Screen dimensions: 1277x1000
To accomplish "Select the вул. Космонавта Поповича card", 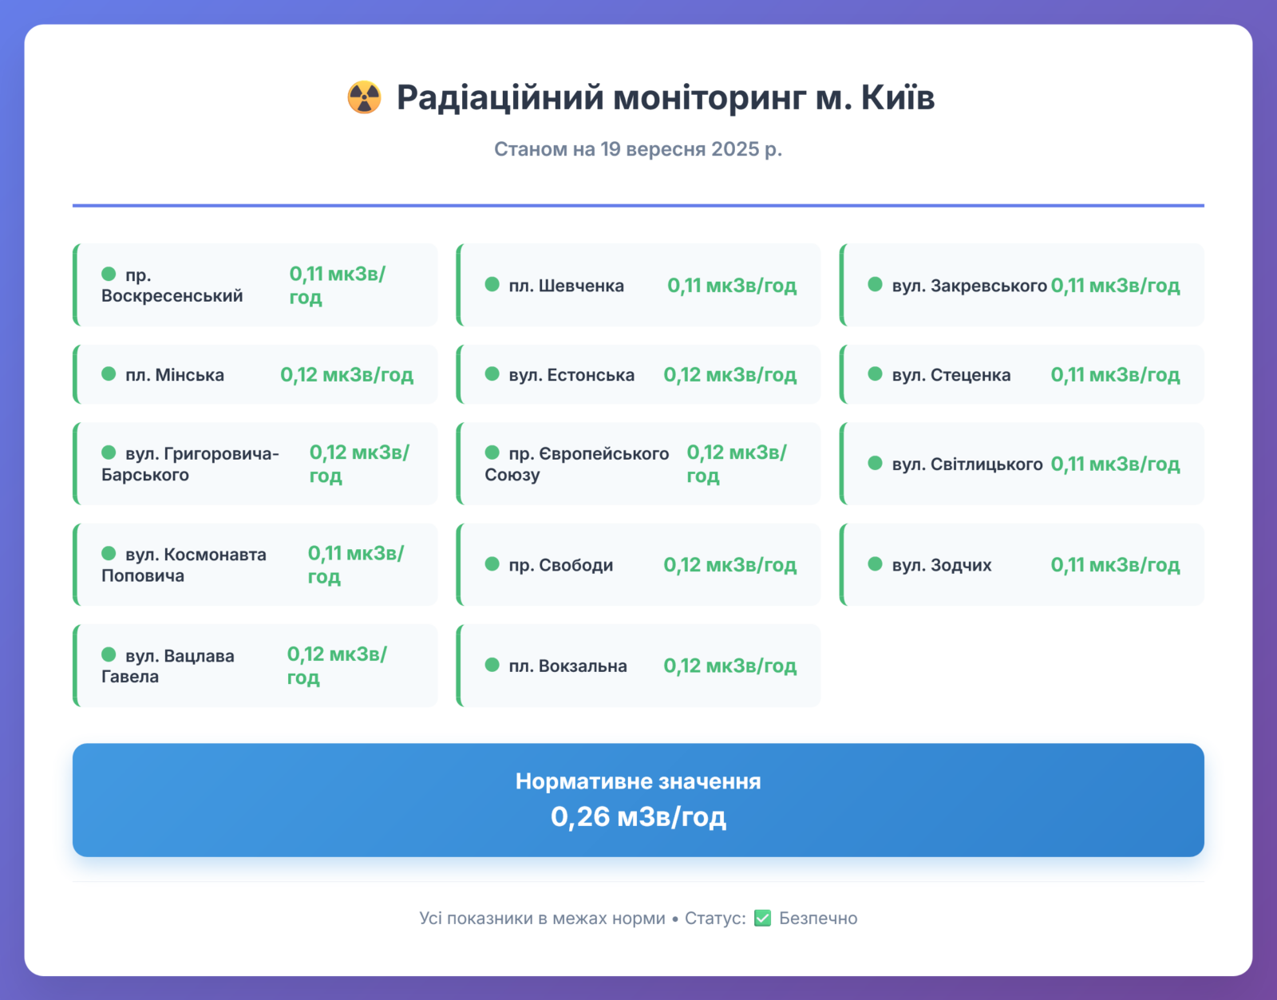I will pos(255,564).
